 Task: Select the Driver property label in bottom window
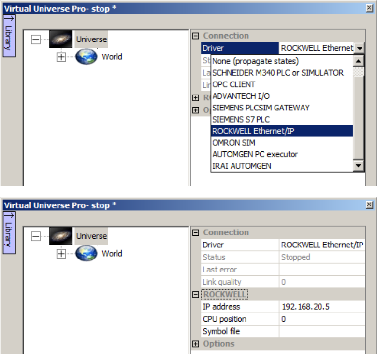pos(240,245)
